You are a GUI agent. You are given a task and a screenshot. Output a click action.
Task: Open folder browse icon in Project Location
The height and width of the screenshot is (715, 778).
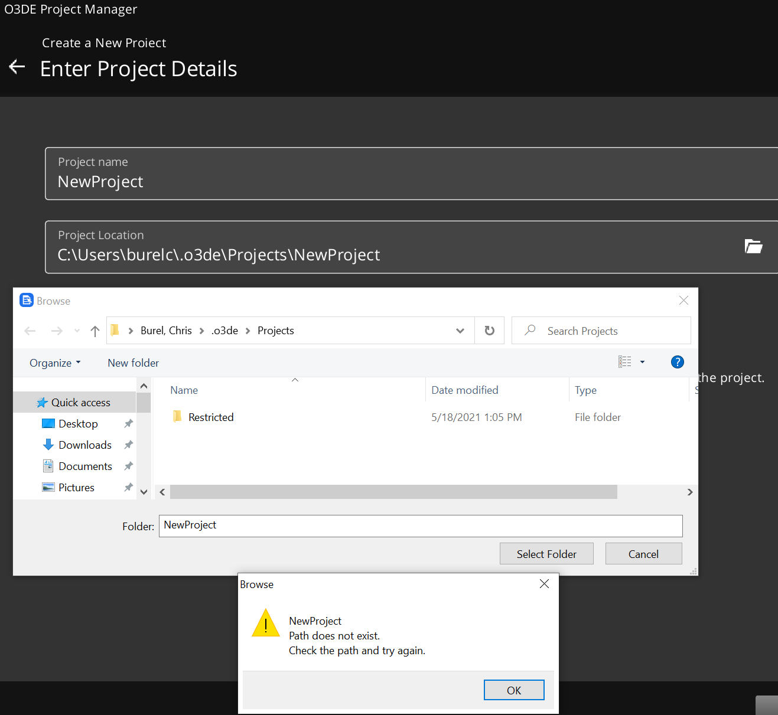pos(753,246)
